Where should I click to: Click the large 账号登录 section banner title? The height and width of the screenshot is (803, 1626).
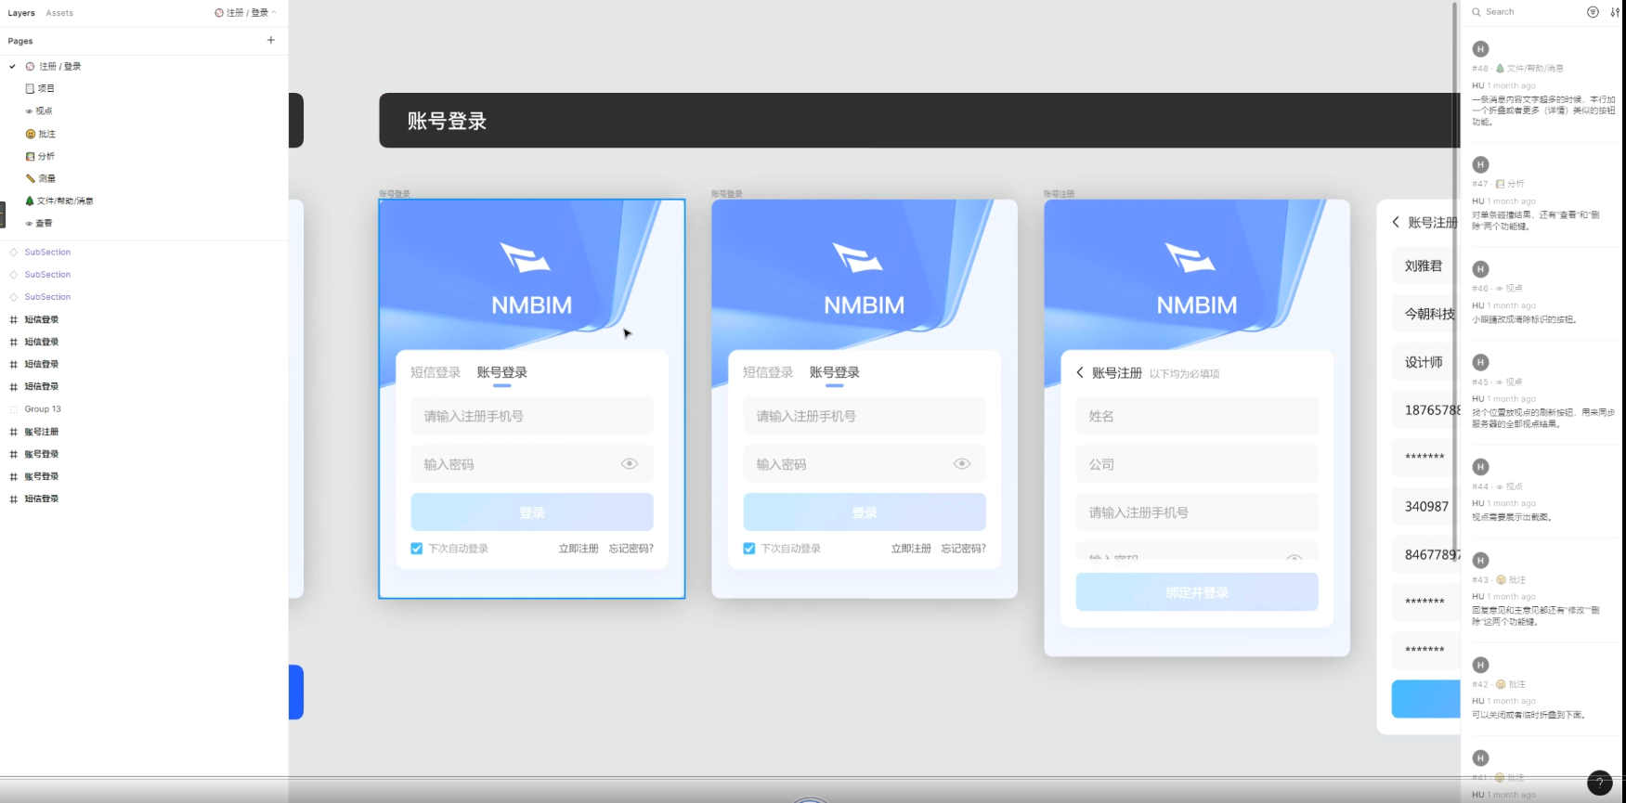448,121
